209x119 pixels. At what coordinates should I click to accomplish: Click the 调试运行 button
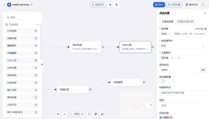(x=98, y=4)
